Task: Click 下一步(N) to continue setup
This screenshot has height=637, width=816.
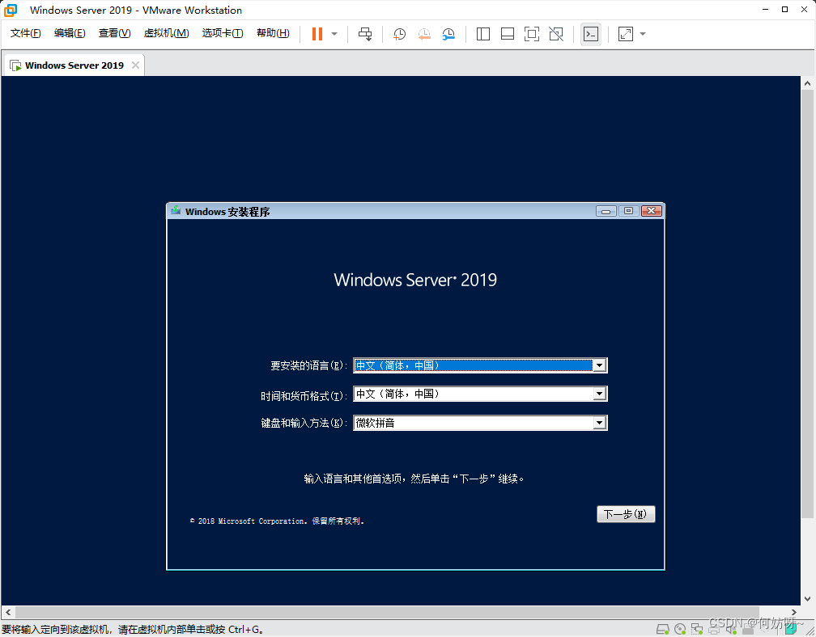Action: click(x=626, y=514)
